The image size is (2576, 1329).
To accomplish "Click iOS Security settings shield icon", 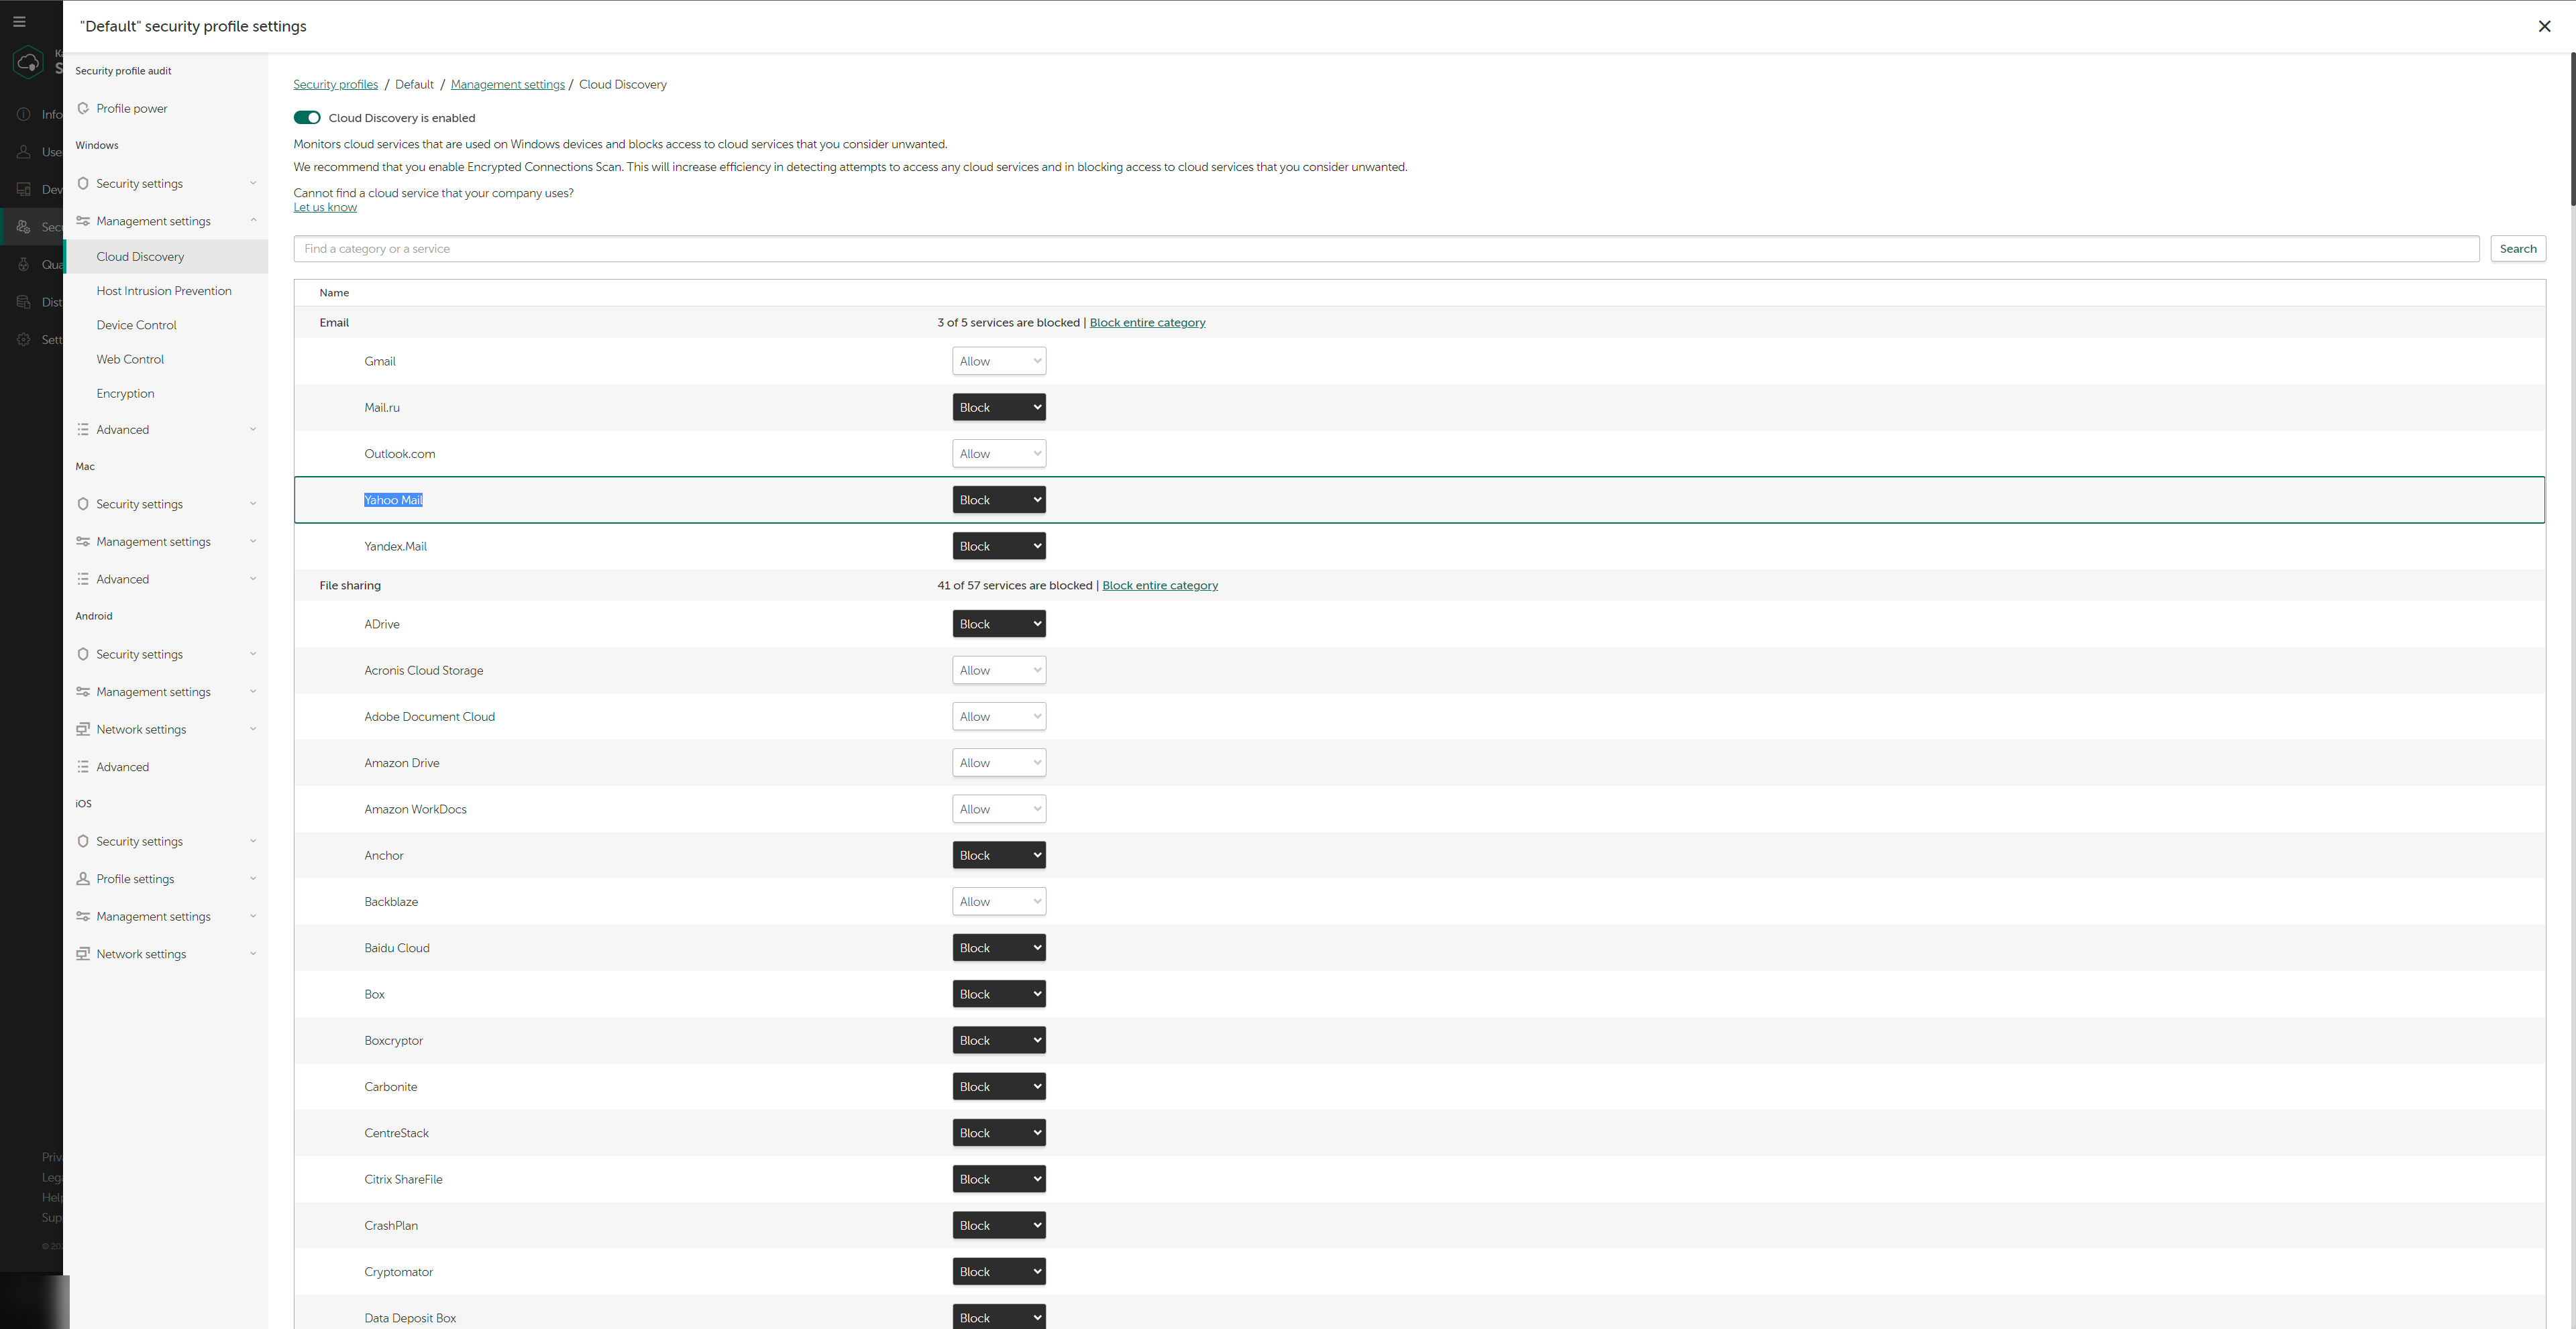I will click(83, 842).
